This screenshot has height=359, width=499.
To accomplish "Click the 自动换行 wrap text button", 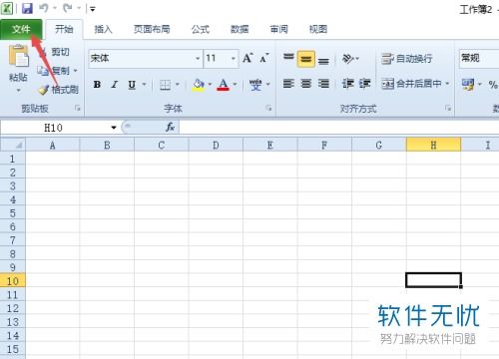I will pos(406,59).
